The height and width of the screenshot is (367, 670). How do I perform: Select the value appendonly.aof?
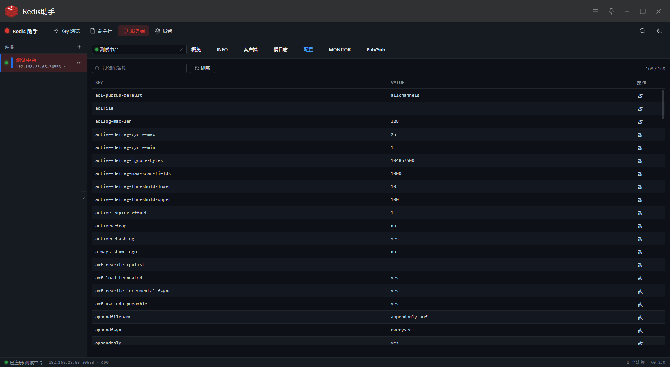(409, 317)
